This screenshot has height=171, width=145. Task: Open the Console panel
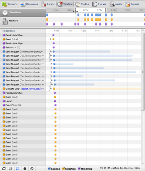coord(132,4)
